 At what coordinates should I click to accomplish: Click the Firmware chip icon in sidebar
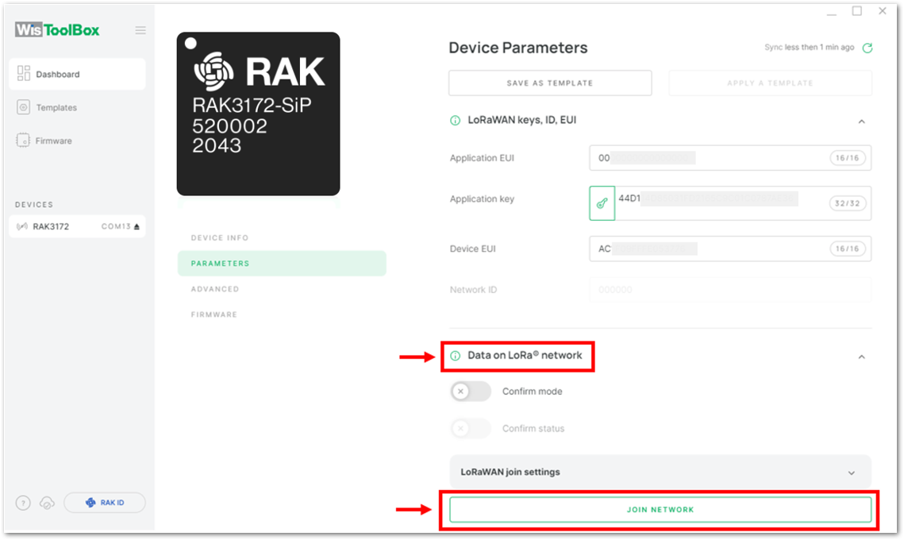point(23,141)
